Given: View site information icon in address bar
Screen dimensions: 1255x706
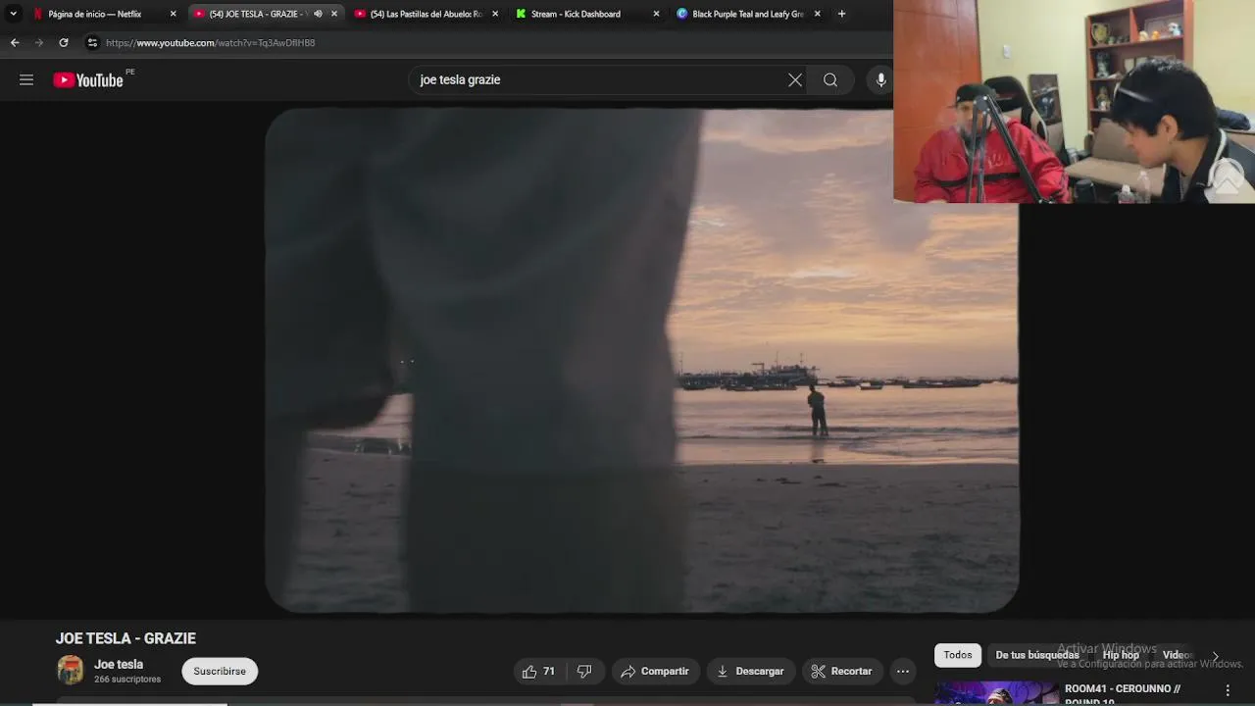Looking at the screenshot, I should coord(92,43).
